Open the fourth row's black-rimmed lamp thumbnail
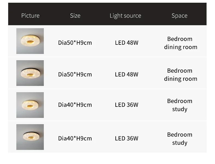 point(30,137)
